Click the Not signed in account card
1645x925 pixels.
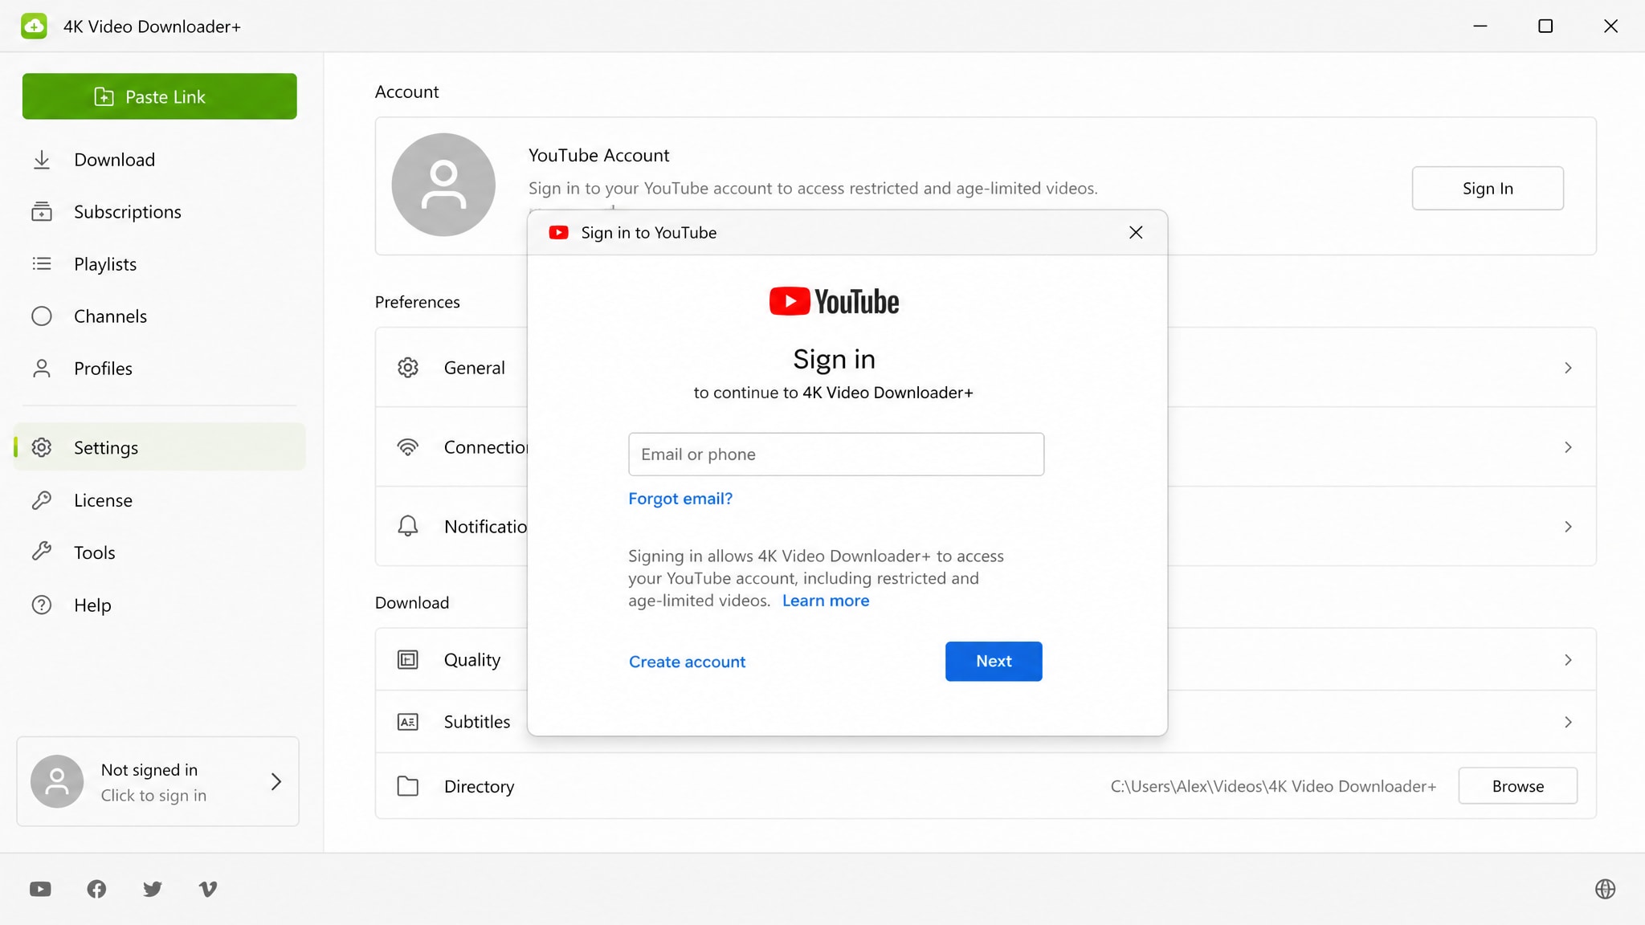[x=158, y=781]
